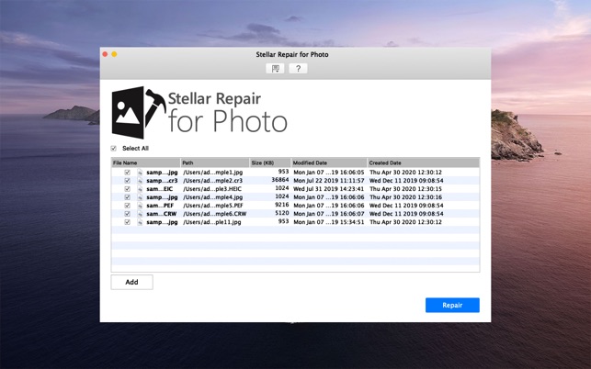591x369 pixels.
Task: Select path /Users/ad...mple5.PEF
Action: click(x=213, y=206)
